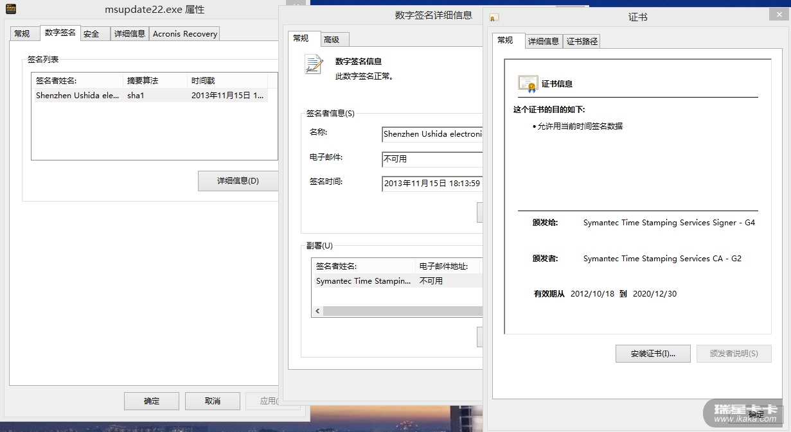Screen dimensions: 791x432
Task: Open the 安全 tab
Action: point(91,34)
